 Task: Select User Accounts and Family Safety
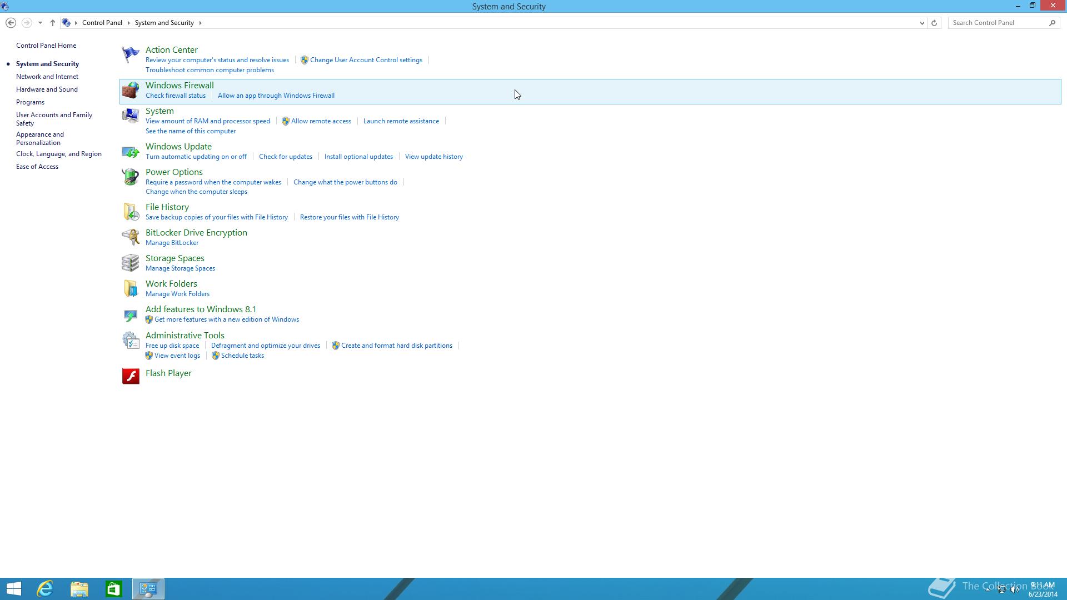click(54, 119)
